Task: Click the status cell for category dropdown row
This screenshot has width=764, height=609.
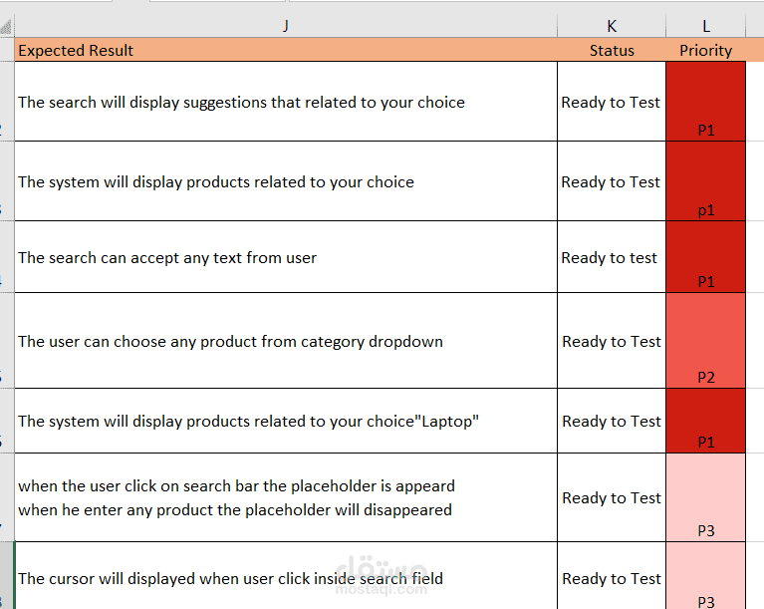Action: 611,341
